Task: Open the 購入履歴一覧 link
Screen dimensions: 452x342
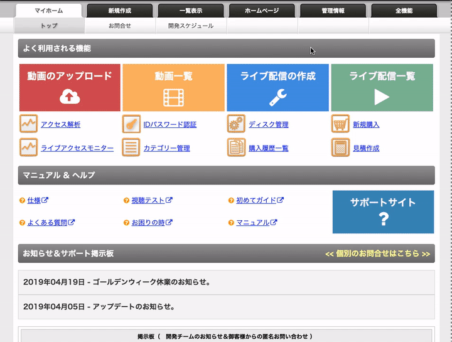Action: [x=269, y=148]
